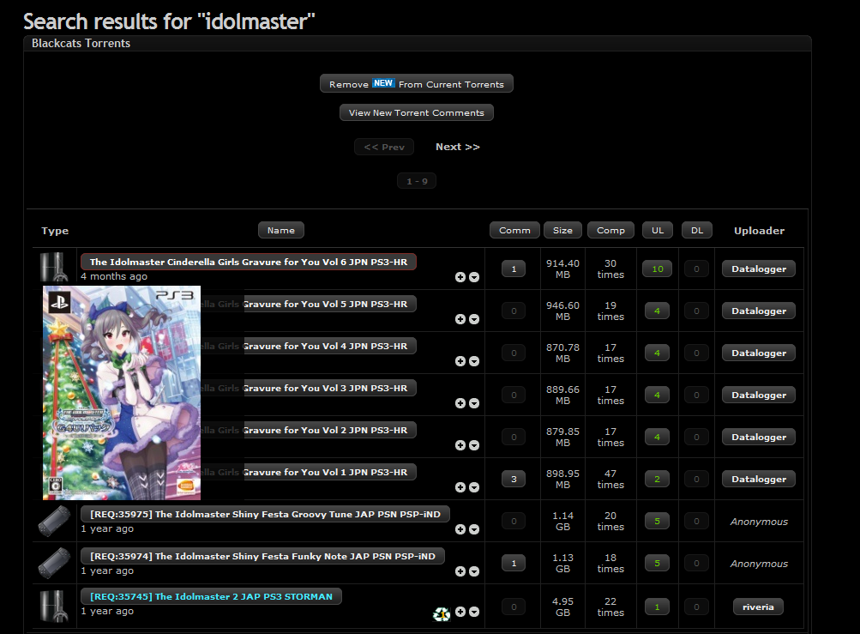
Task: Expand the down-arrow on the Gravure Vol 2 row
Action: click(474, 445)
